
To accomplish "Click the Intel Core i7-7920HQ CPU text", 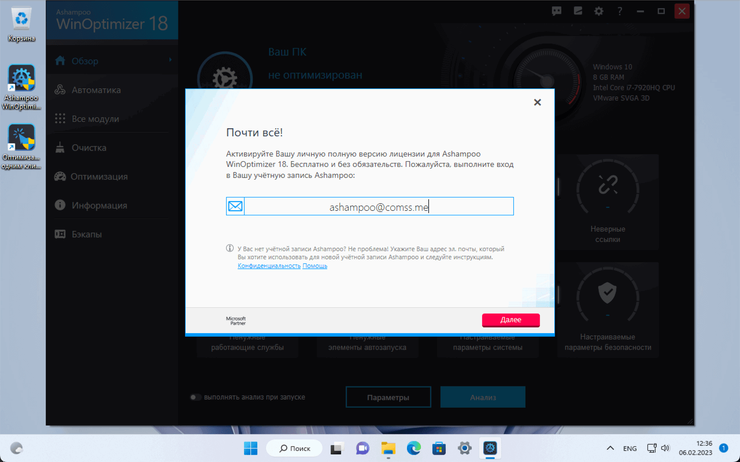I will click(634, 88).
